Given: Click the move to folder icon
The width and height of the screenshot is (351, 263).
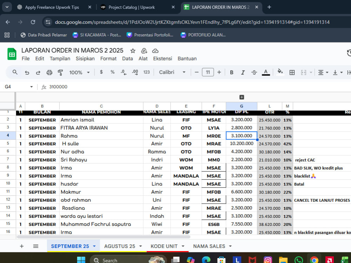Looking at the screenshot, I should [144, 51].
